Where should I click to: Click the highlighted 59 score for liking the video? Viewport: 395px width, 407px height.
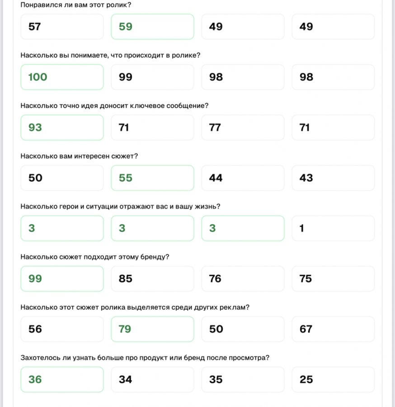152,27
